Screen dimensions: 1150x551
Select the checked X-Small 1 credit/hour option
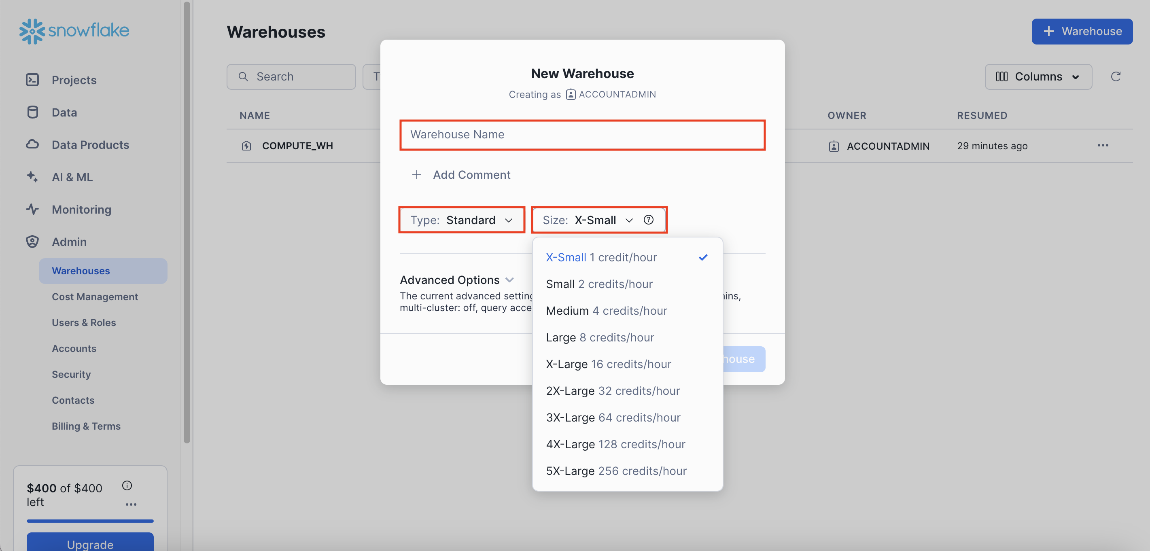coord(601,257)
